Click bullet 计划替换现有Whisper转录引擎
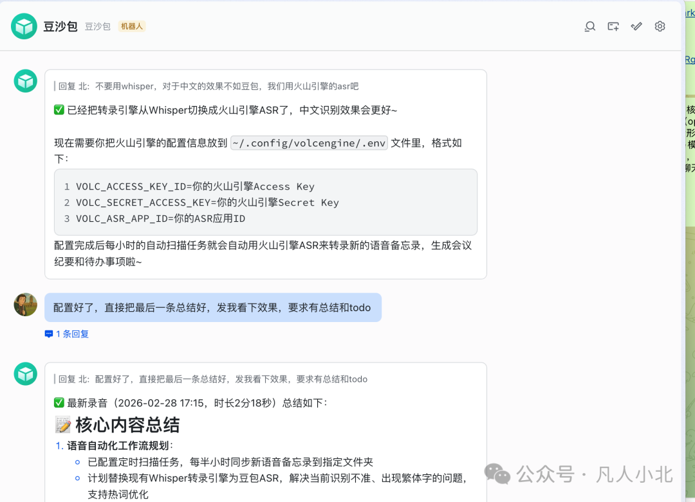This screenshot has height=502, width=695. pyautogui.click(x=277, y=486)
